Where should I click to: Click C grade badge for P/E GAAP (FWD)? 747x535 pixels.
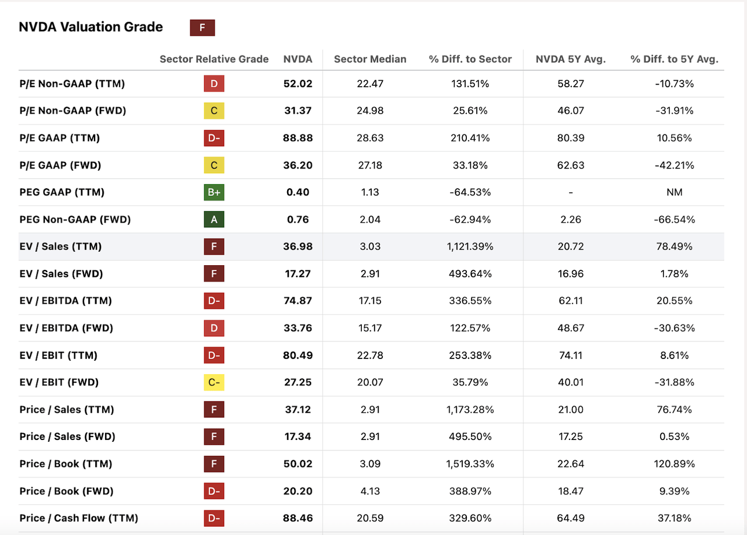pyautogui.click(x=214, y=166)
